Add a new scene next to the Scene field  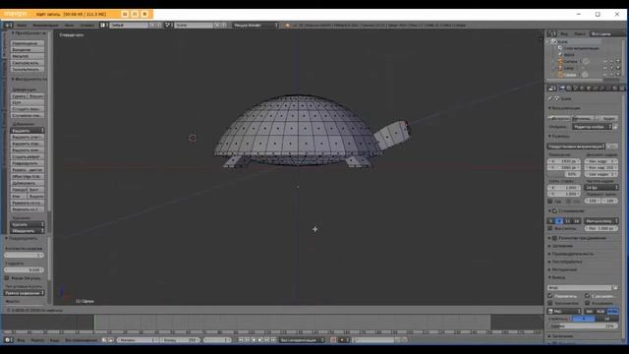[217, 25]
